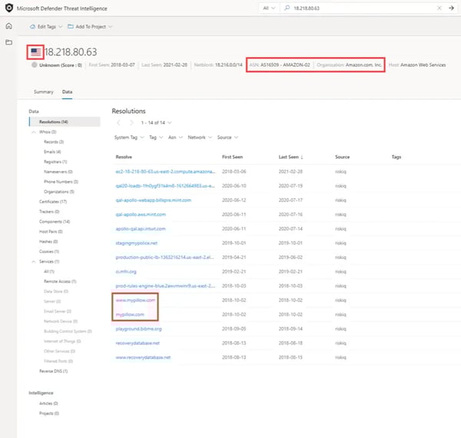The height and width of the screenshot is (438, 461).
Task: Select Whois Emails entry
Action: [52, 151]
